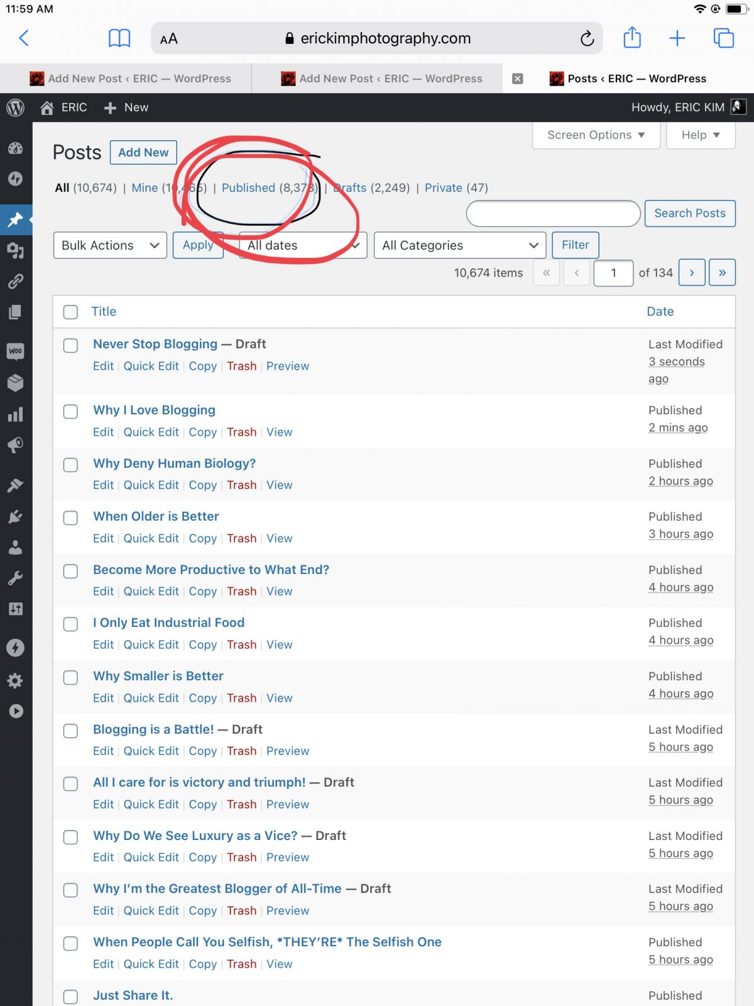
Task: Select all posts with header checkbox
Action: pyautogui.click(x=70, y=312)
